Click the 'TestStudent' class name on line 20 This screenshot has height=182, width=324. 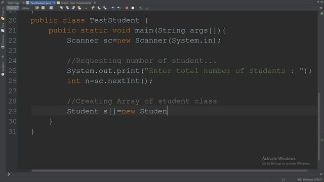[x=114, y=20]
